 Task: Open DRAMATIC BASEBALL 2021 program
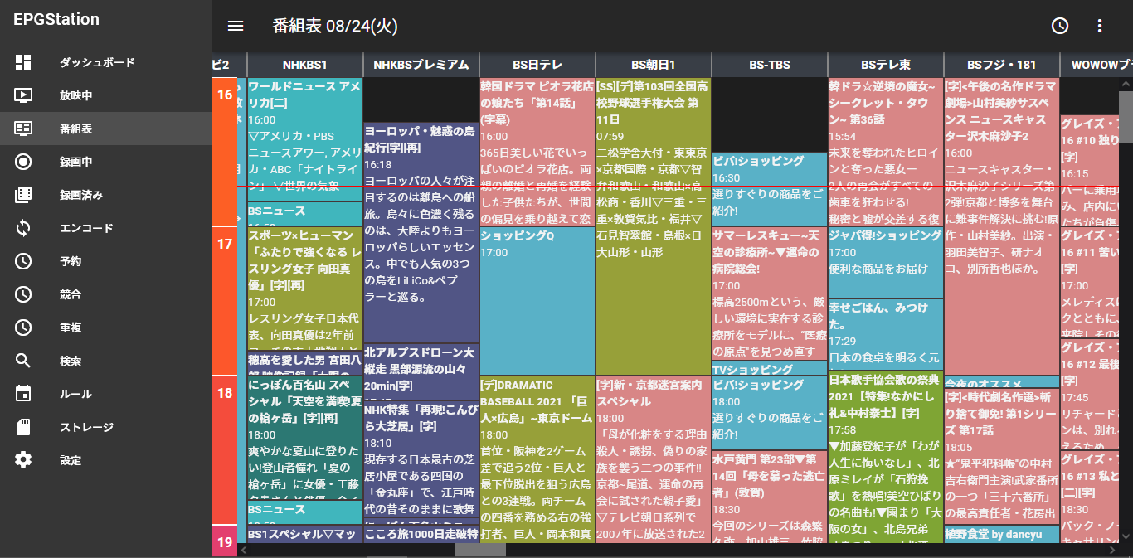[x=537, y=459]
